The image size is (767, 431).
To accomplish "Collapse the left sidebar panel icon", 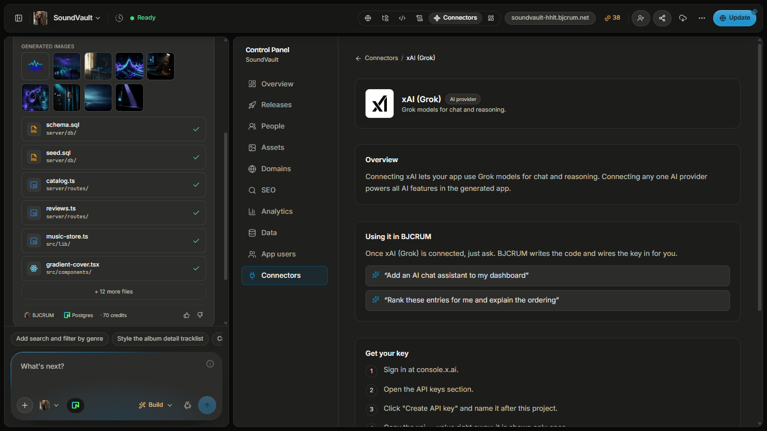I will click(x=19, y=18).
